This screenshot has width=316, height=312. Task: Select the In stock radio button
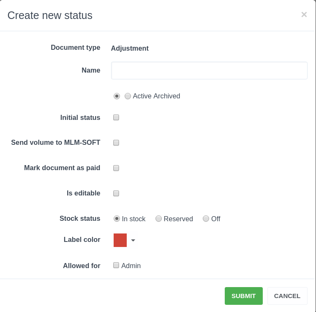tap(117, 219)
